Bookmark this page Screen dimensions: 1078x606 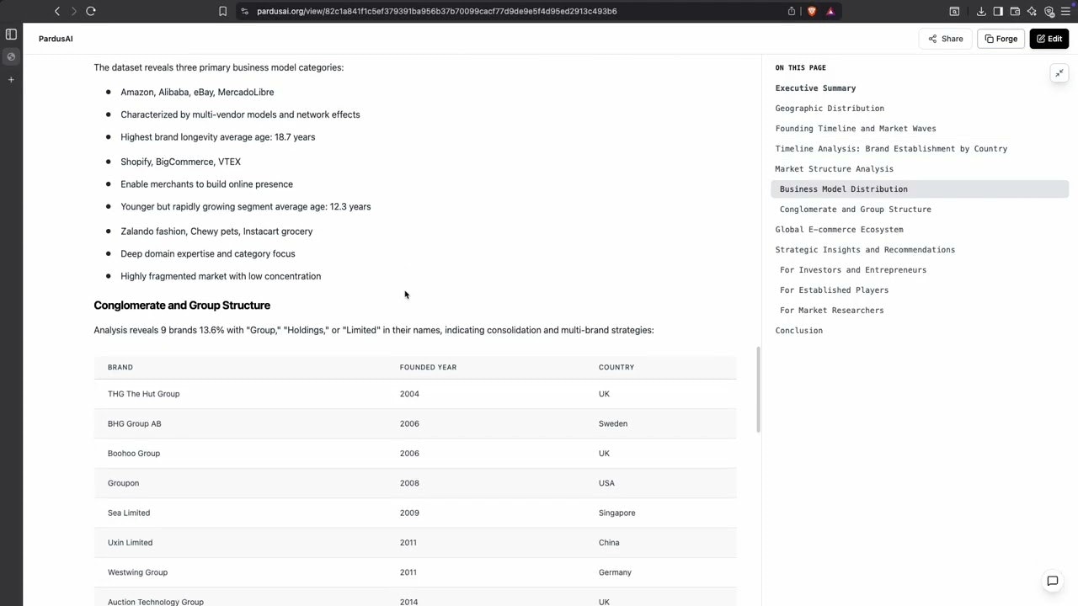(222, 11)
